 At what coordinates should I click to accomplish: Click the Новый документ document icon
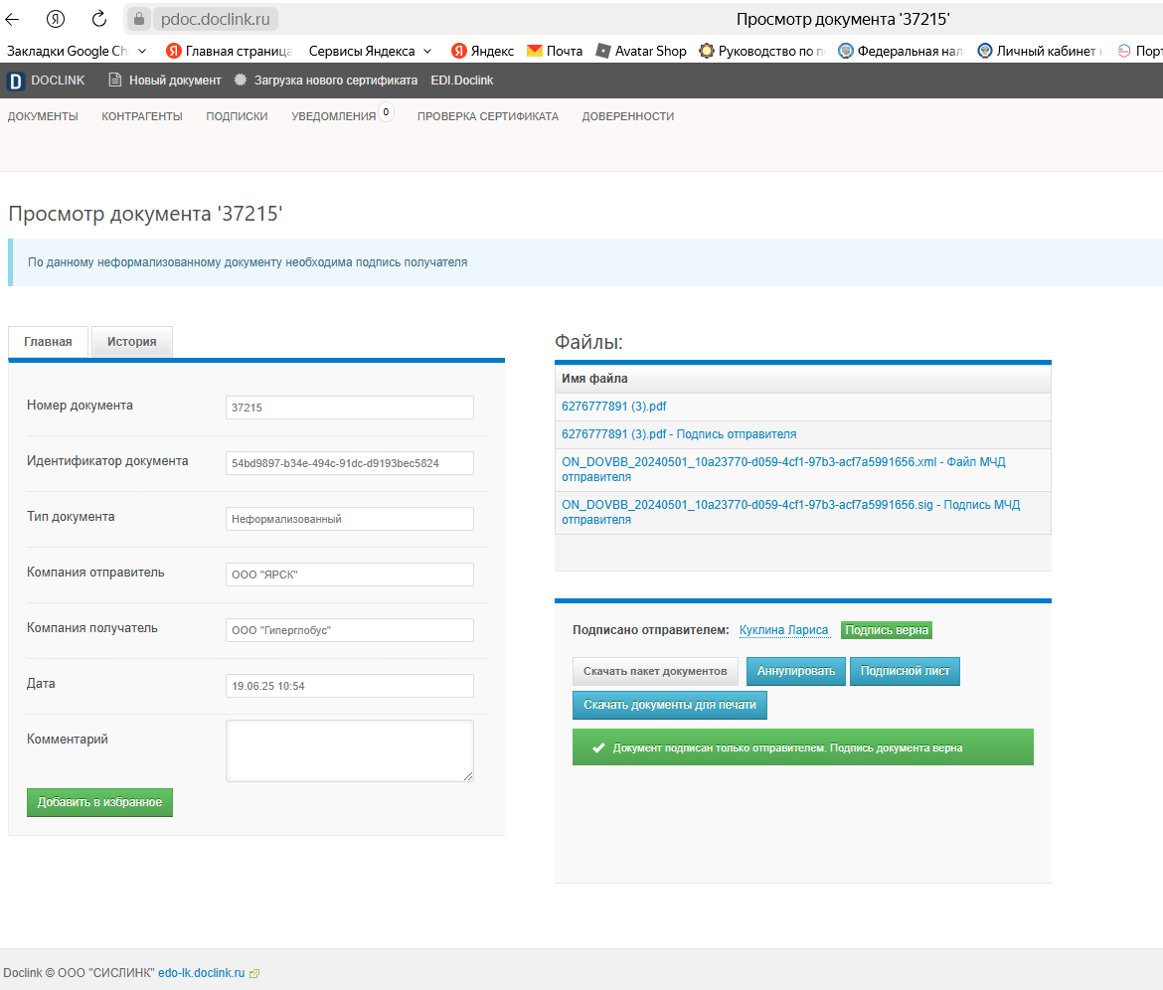[115, 80]
